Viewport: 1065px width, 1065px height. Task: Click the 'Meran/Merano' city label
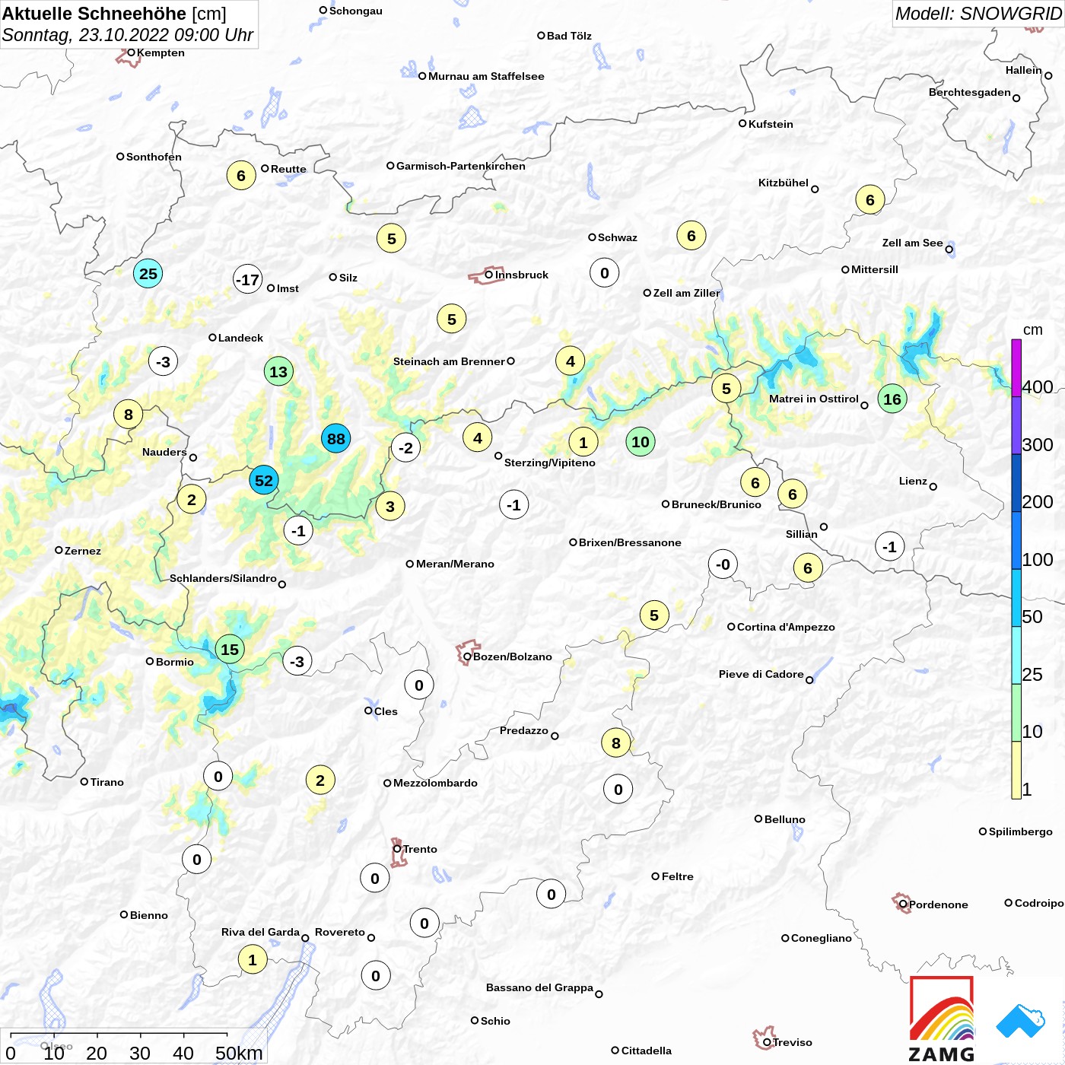455,564
